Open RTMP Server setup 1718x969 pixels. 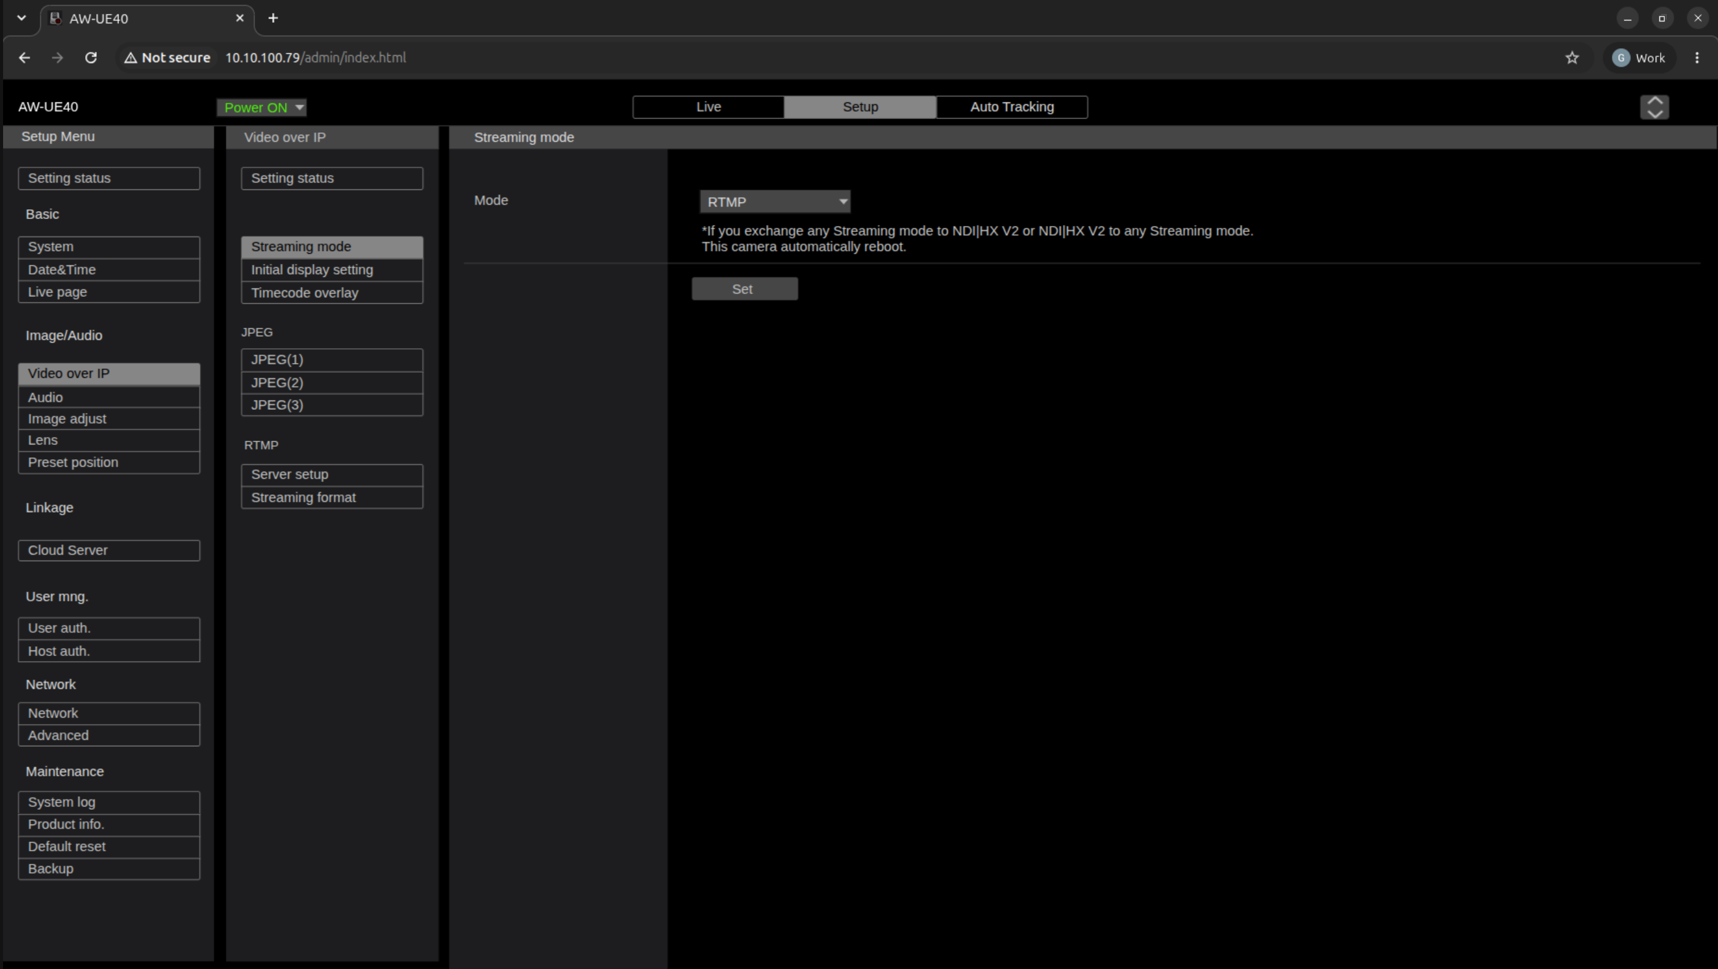[x=331, y=475]
